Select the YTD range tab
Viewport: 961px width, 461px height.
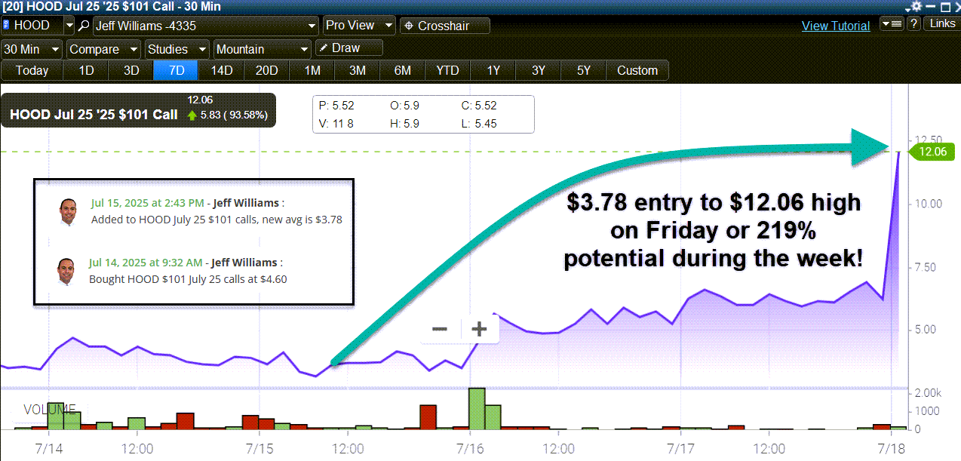[447, 70]
